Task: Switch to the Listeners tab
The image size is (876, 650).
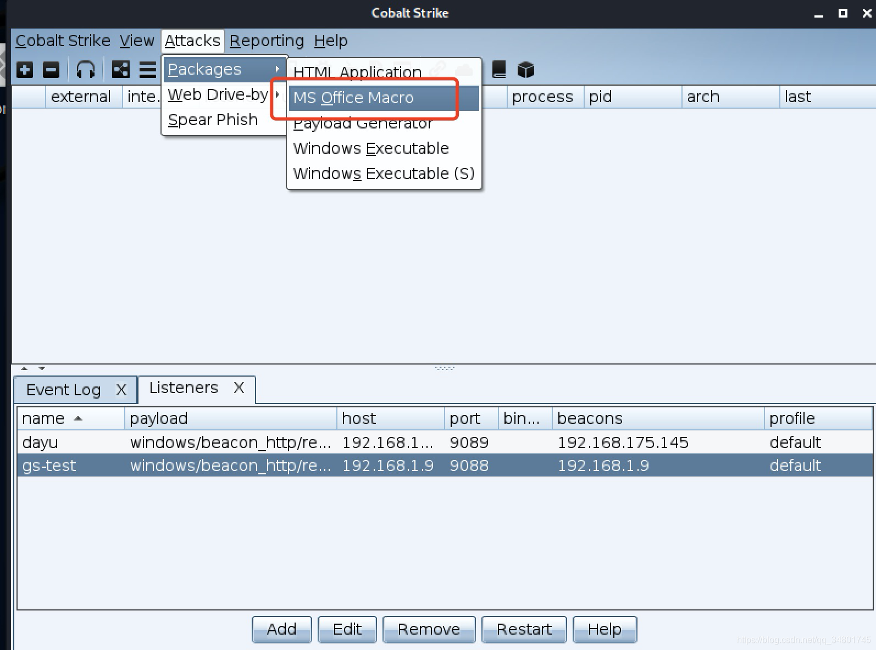Action: coord(184,388)
